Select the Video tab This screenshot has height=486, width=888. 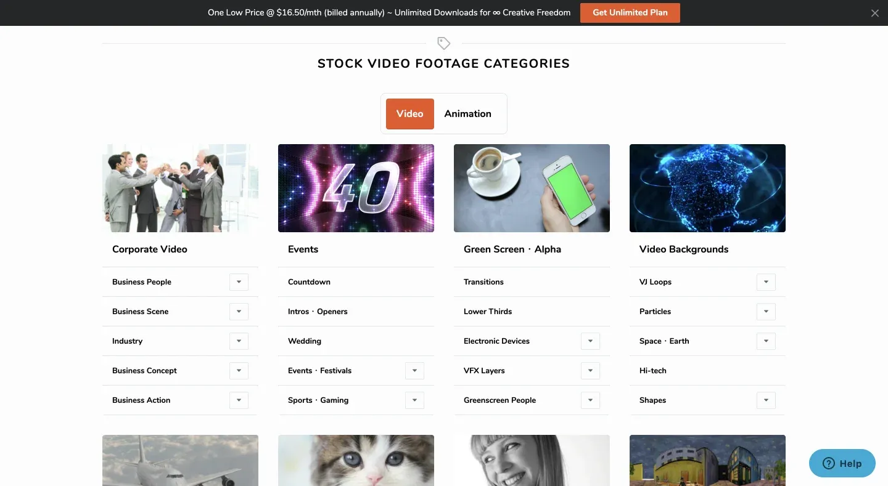tap(409, 114)
